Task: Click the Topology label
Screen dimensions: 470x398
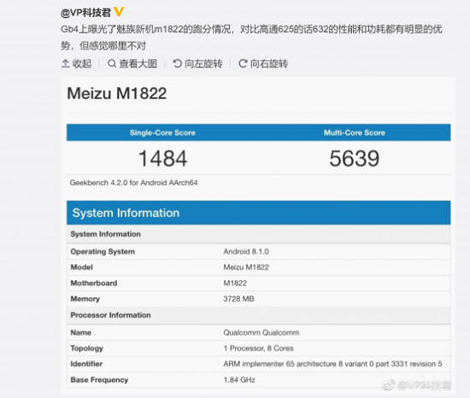Action: point(87,348)
